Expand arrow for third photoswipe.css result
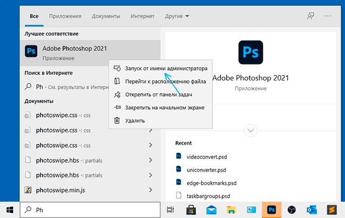 (151, 145)
